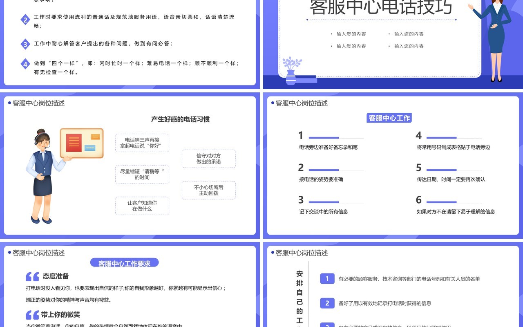Image resolution: width=523 pixels, height=327 pixels.
Task: Select the 尽量缩短"请稍等"的时间 dashed box
Action: (x=142, y=174)
